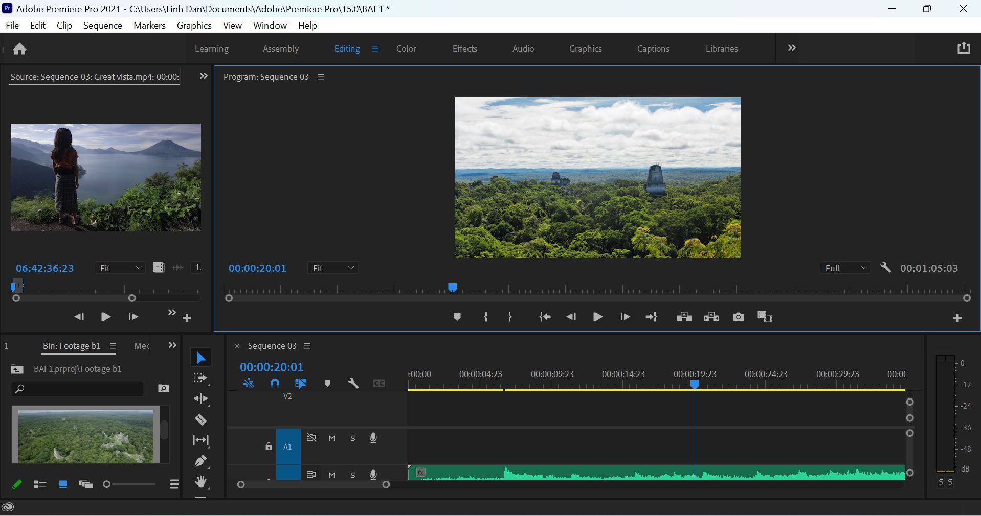Select the Hand tool

click(x=200, y=482)
